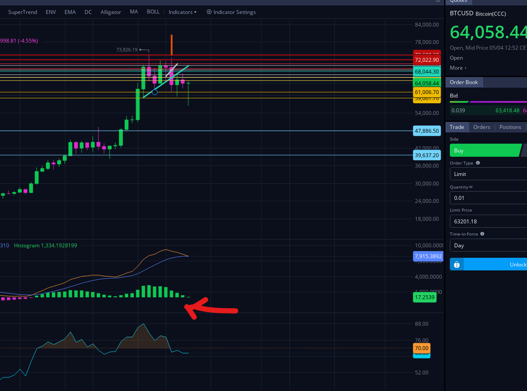This screenshot has height=391, width=527.
Task: Select the SuperTrend indicator
Action: tap(22, 12)
